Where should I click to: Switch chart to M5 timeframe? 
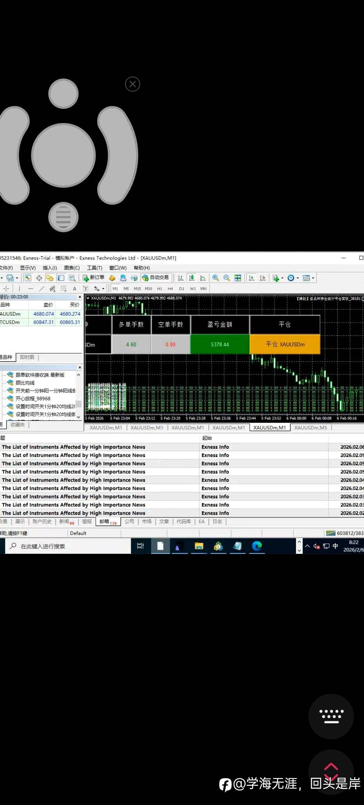pyautogui.click(x=126, y=289)
